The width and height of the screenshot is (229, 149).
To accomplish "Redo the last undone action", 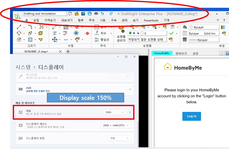I will 111,14.
